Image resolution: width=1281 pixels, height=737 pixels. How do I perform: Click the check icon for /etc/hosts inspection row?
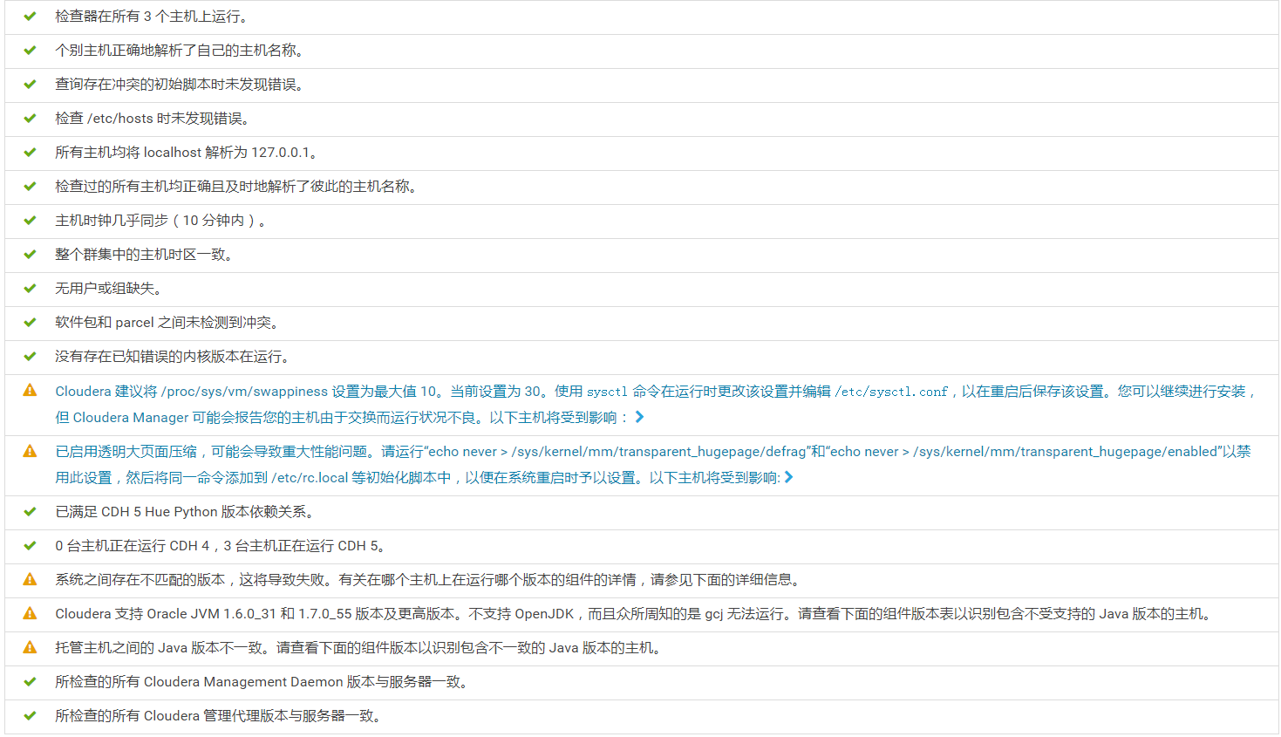(x=29, y=118)
